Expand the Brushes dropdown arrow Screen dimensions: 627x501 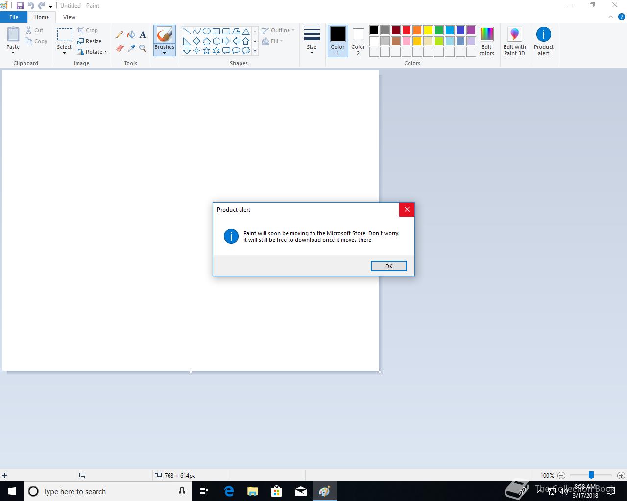click(x=164, y=53)
